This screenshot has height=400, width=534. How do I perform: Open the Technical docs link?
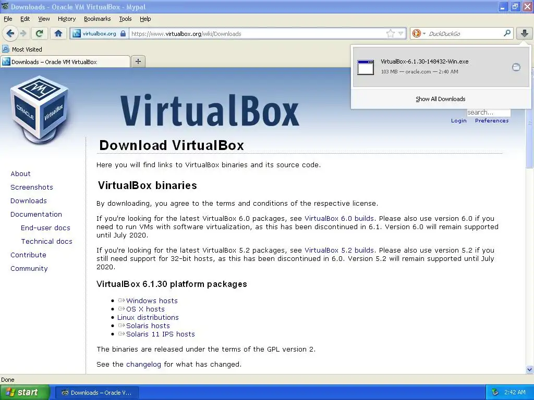click(x=46, y=242)
